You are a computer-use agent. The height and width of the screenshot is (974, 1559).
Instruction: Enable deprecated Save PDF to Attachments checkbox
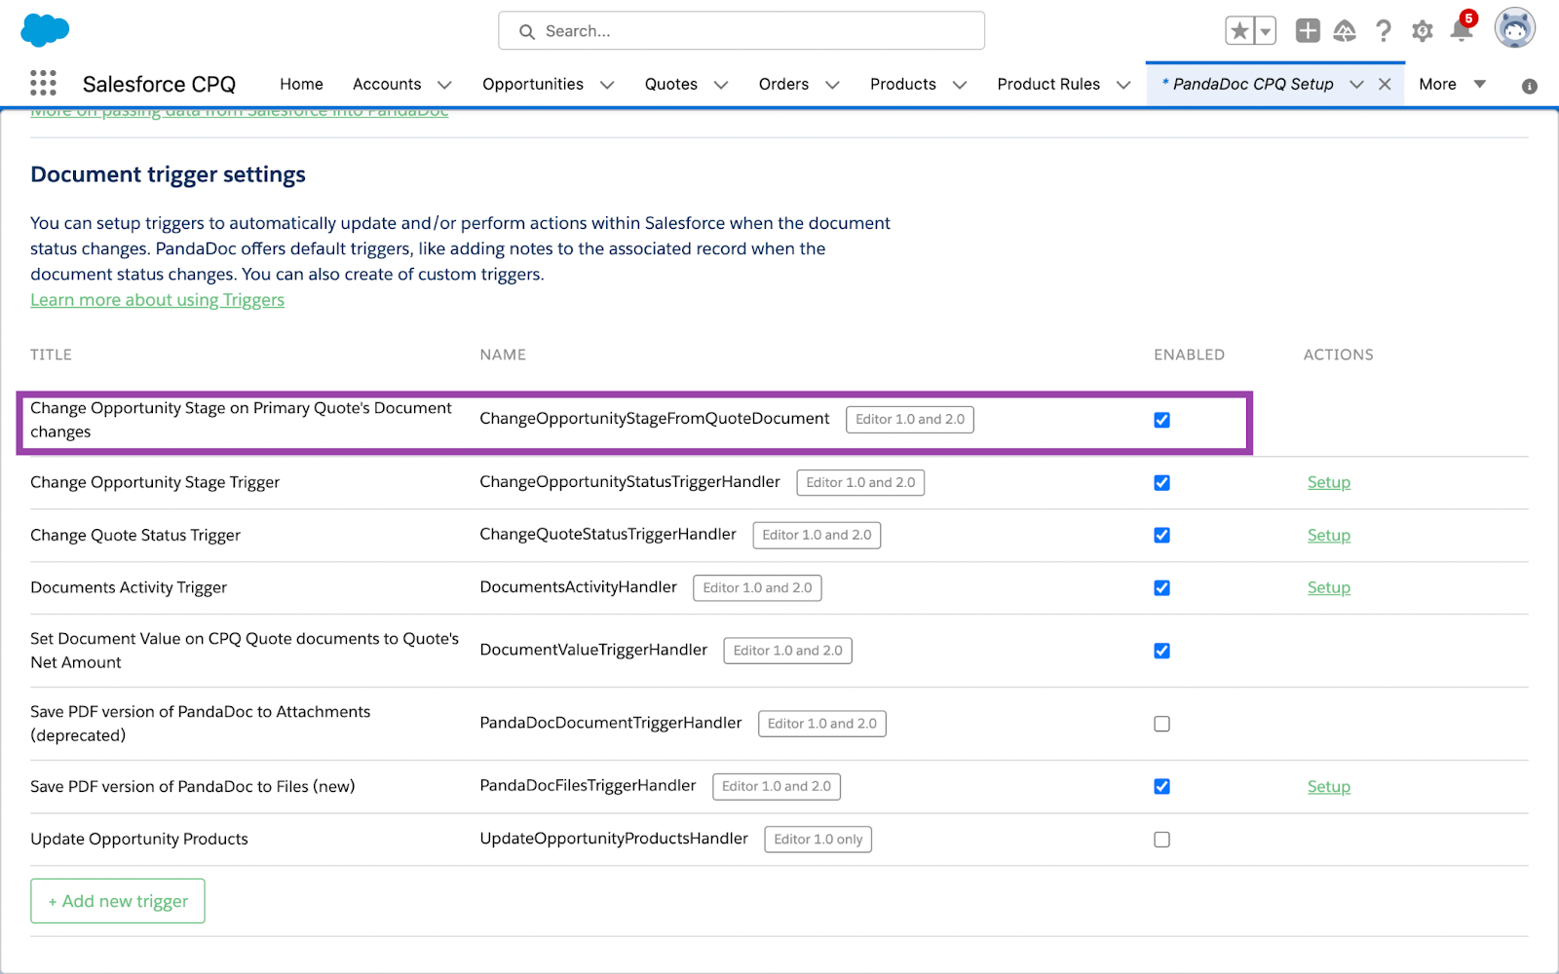coord(1161,724)
